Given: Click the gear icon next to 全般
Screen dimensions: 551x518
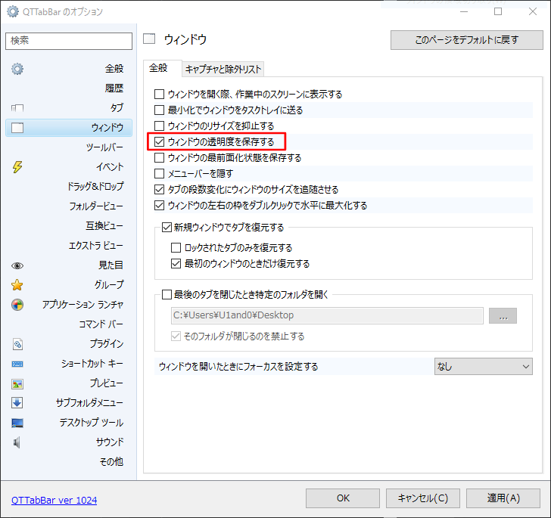Looking at the screenshot, I should pyautogui.click(x=17, y=69).
